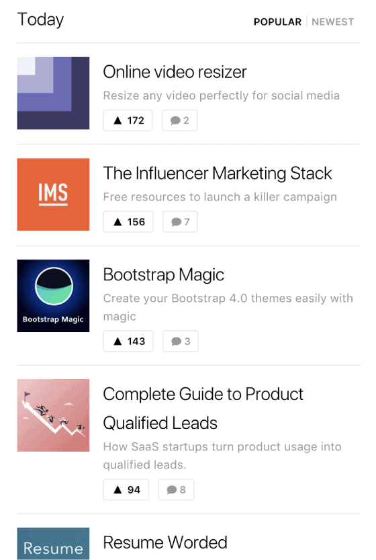Image resolution: width=376 pixels, height=560 pixels.
Task: Select the Popular tab
Action: pos(277,22)
